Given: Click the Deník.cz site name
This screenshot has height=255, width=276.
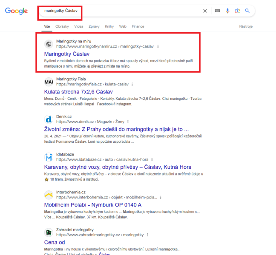Looking at the screenshot, I should click(64, 116).
